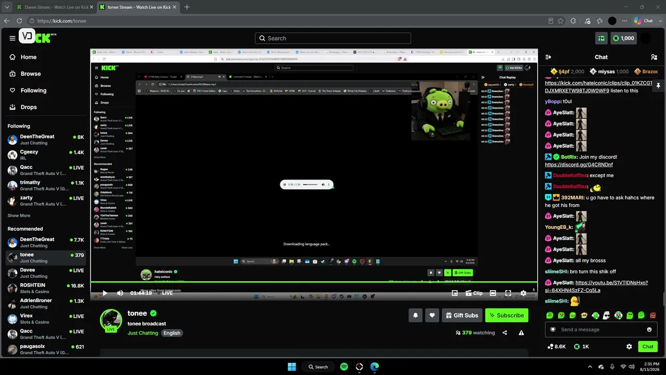Image resolution: width=666 pixels, height=375 pixels.
Task: Open browser extensions puzzle icon
Action: [573, 21]
